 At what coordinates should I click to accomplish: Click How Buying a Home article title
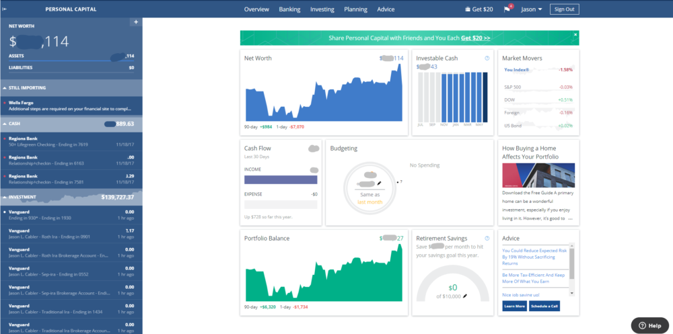point(530,153)
